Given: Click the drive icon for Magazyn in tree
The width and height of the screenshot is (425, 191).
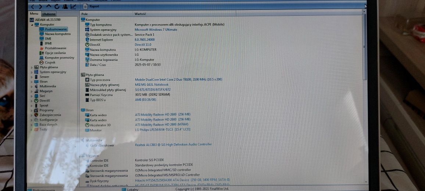Looking at the screenshot, I should tap(36, 91).
